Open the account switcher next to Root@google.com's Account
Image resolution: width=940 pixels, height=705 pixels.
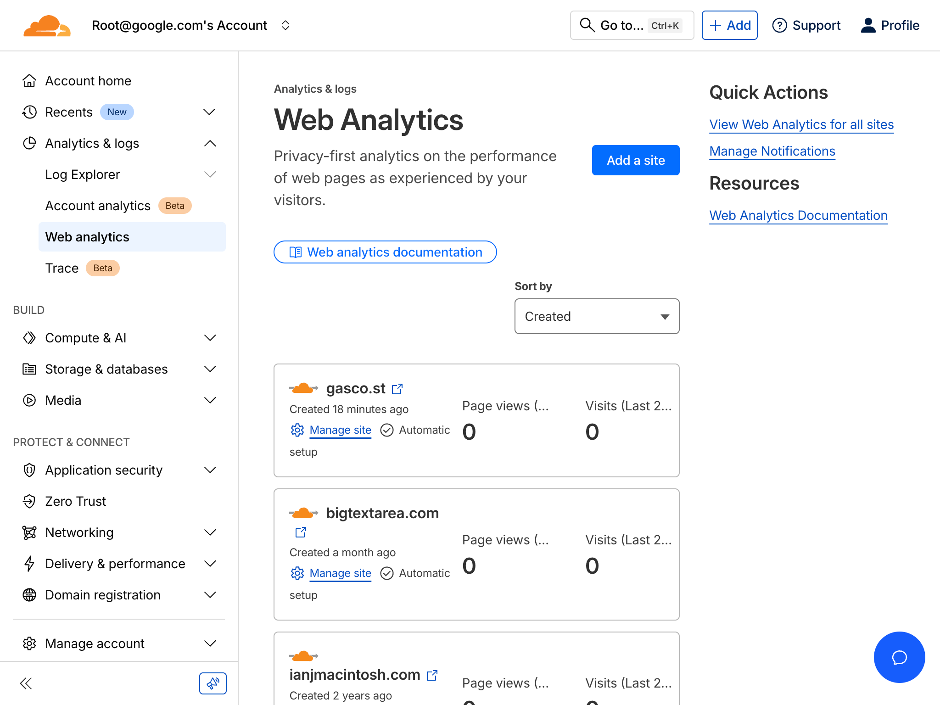[285, 25]
